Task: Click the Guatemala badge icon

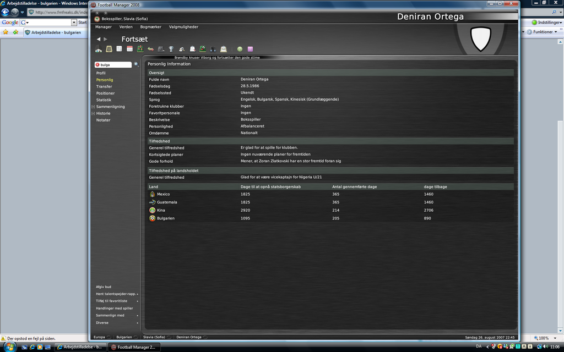Action: [152, 202]
